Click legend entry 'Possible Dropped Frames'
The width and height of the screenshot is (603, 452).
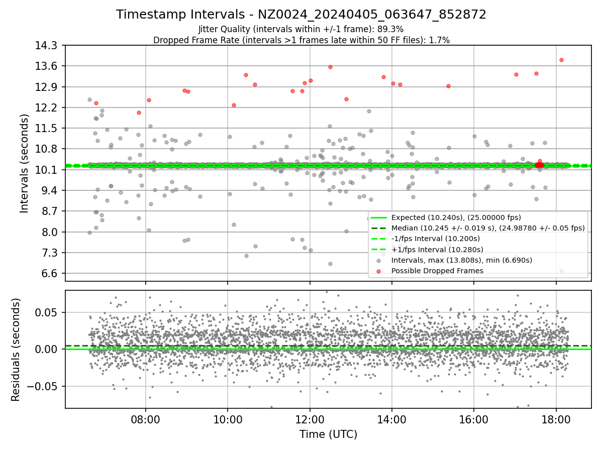pos(437,271)
